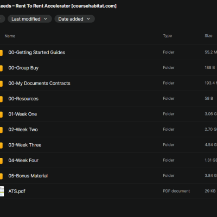This screenshot has width=217, height=217.
Task: Sort by the Name column header
Action: (10, 36)
